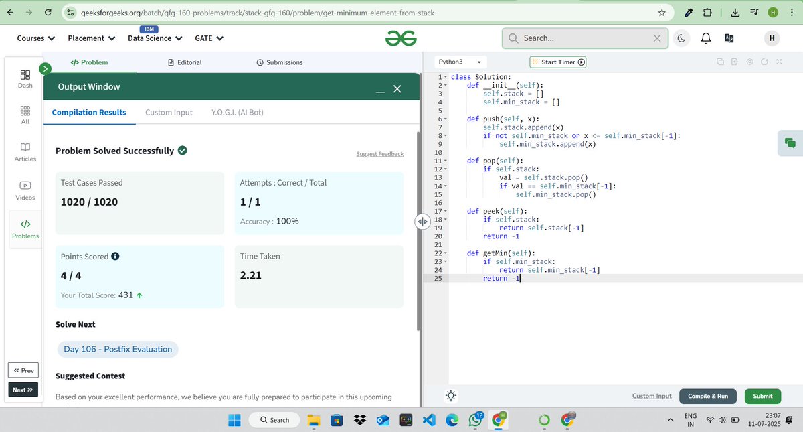Open Videos in the sidebar
803x432 pixels.
(25, 190)
